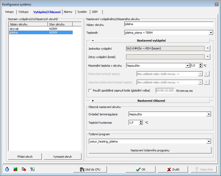Confirm with the OK button
The width and height of the screenshot is (221, 176).
tap(140, 169)
